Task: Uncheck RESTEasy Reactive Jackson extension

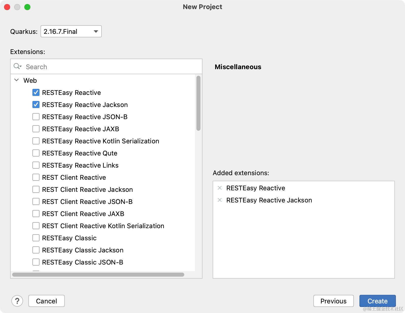Action: [x=36, y=105]
